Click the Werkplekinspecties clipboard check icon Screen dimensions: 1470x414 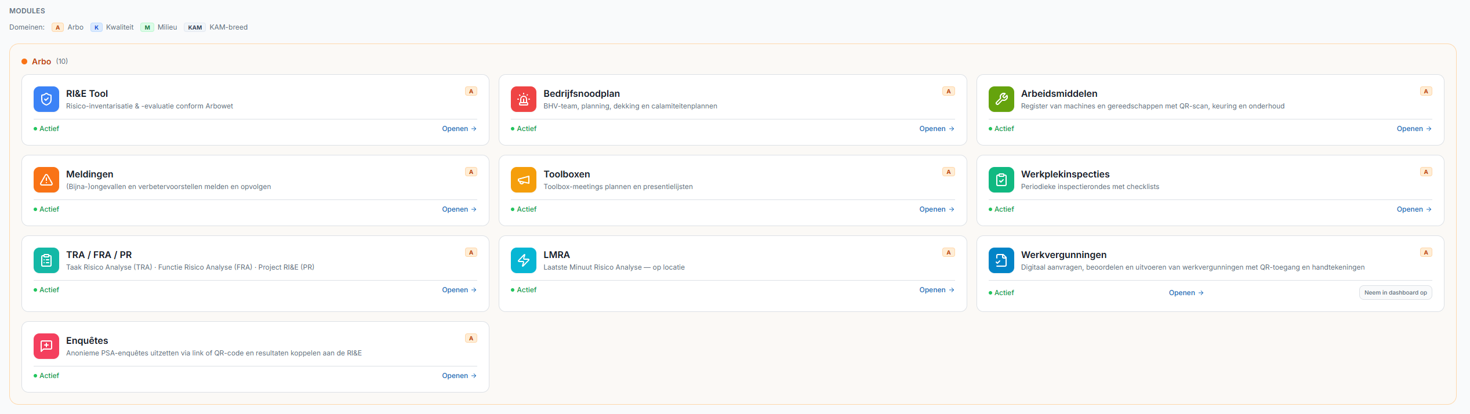(1001, 180)
